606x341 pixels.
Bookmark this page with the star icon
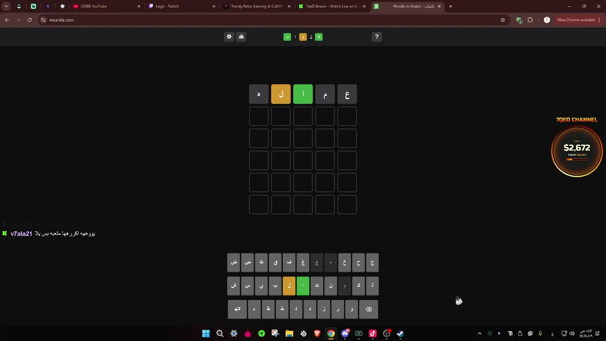point(503,20)
